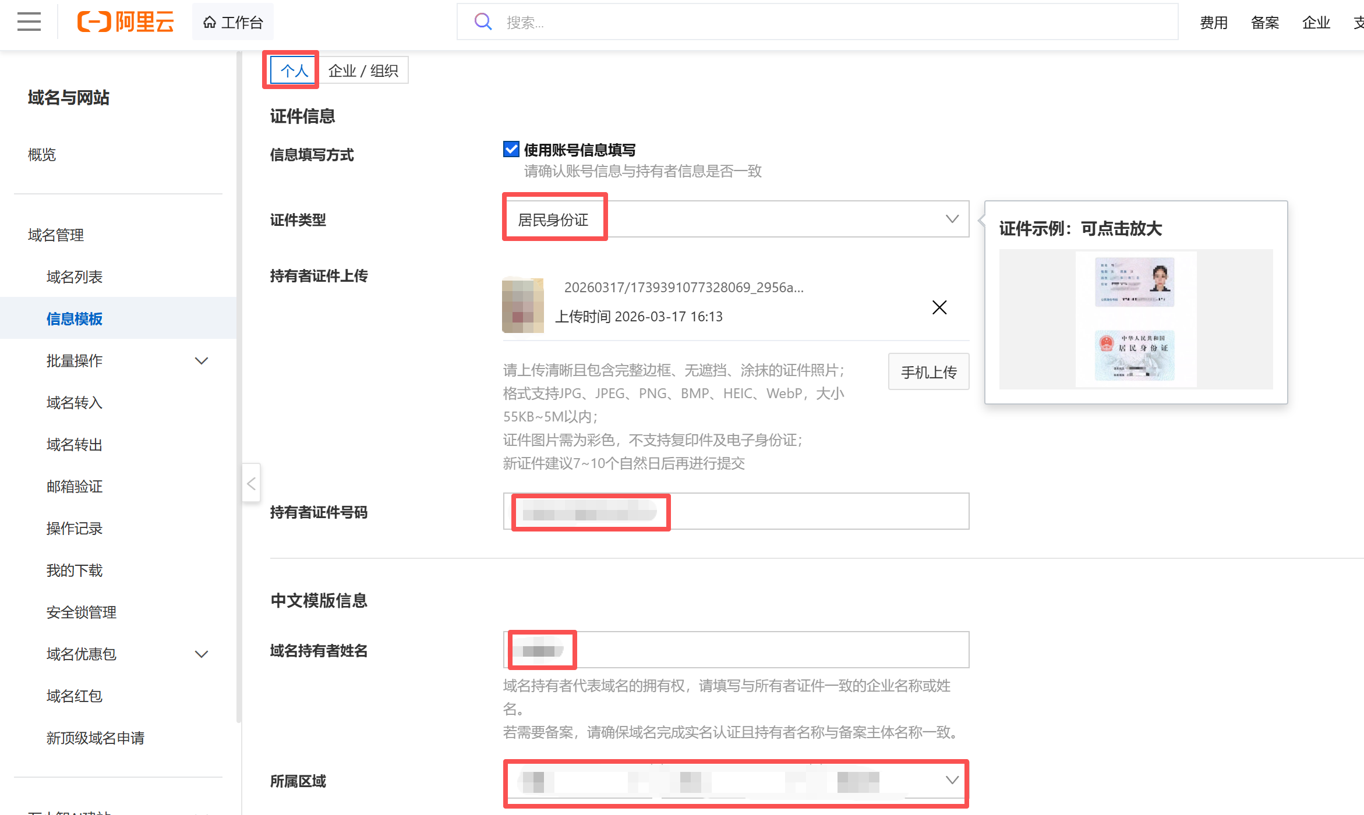Open 我的下载 in sidebar
The image size is (1364, 815).
click(x=75, y=570)
